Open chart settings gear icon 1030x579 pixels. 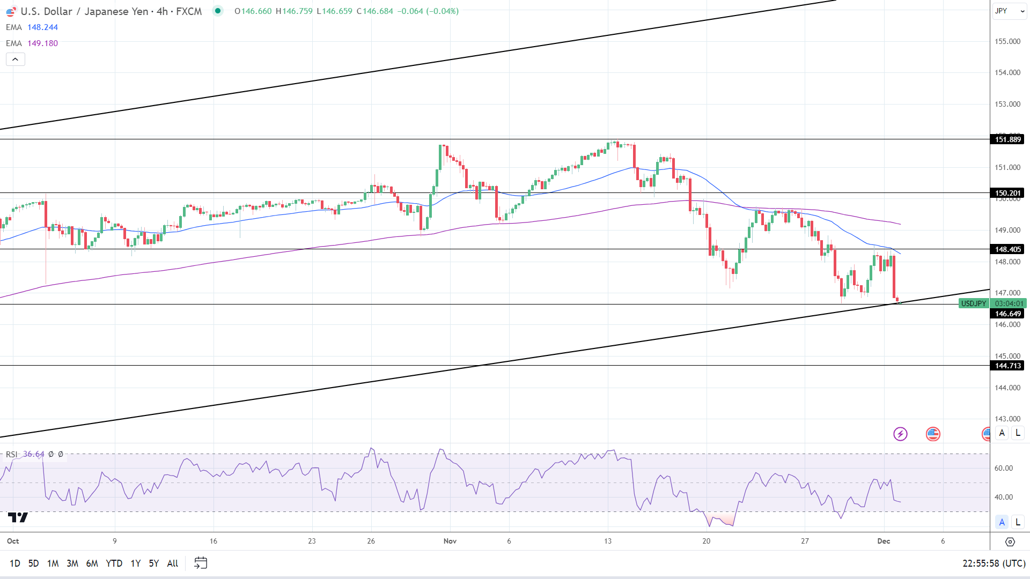click(x=1010, y=542)
